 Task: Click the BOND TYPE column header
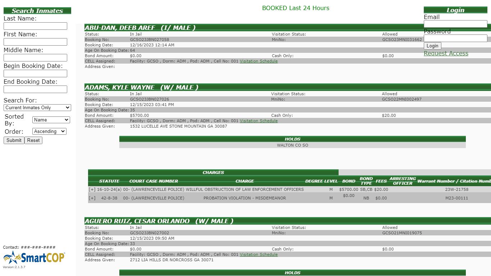366,181
